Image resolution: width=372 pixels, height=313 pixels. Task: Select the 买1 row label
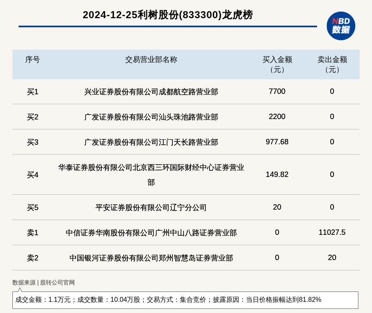click(x=33, y=92)
